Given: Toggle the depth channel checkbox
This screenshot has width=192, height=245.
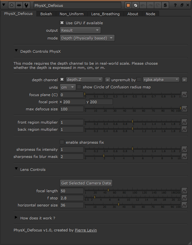Looking at the screenshot, I should 62,79.
